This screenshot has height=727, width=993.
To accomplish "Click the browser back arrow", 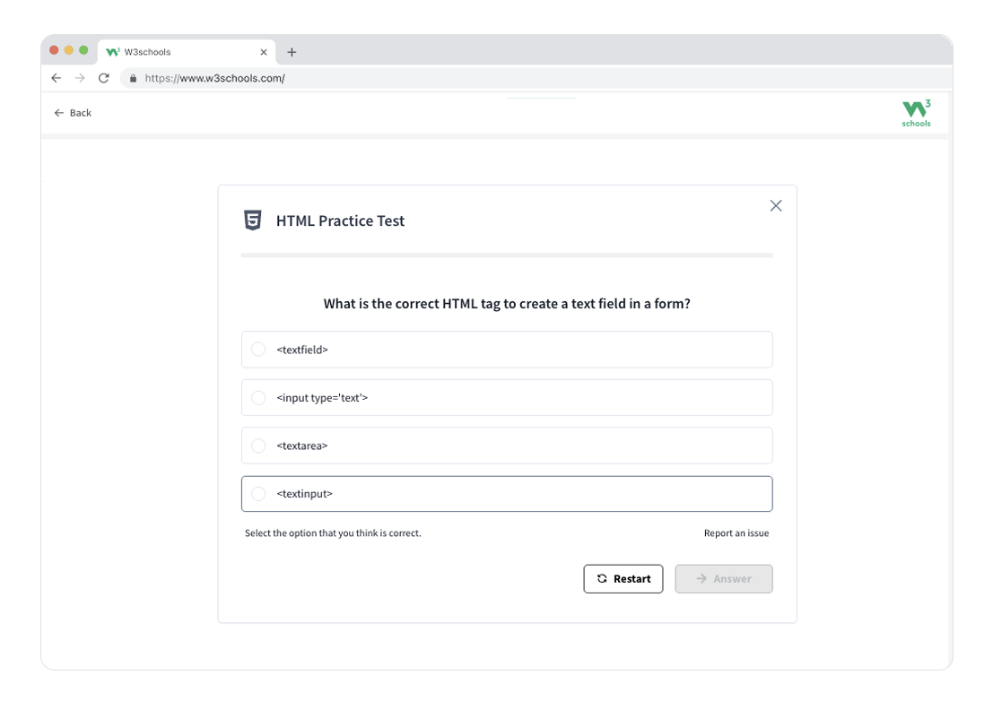I will (57, 78).
